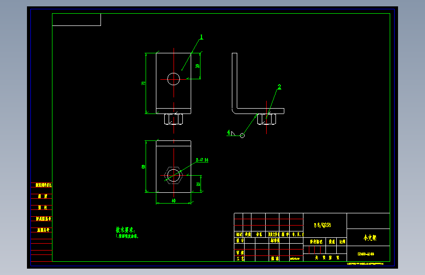Select the 2-Ø14 hole callout text
Screen dimensions: 425x275
(x=202, y=160)
